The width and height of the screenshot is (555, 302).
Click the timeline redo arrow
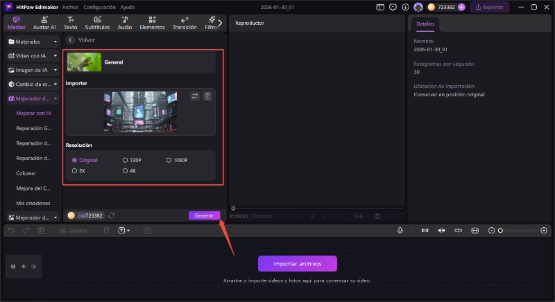click(26, 230)
